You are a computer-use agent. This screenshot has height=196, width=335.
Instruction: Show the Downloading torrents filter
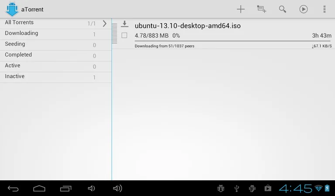click(x=55, y=34)
